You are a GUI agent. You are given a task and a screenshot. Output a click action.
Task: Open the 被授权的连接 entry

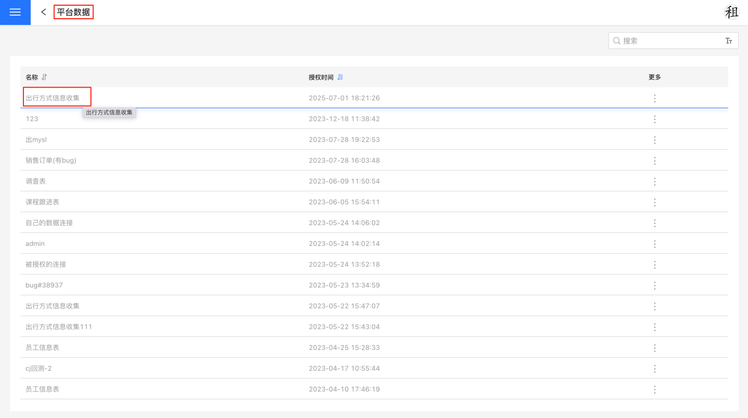(46, 264)
